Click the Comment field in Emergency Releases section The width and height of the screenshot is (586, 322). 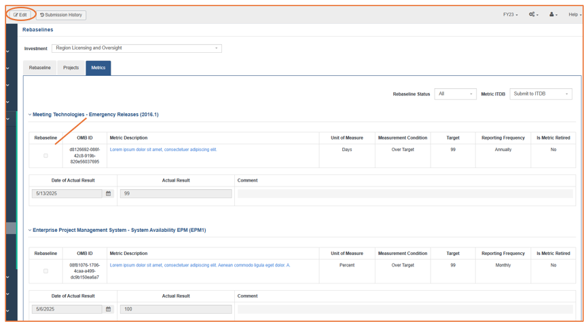(x=405, y=194)
